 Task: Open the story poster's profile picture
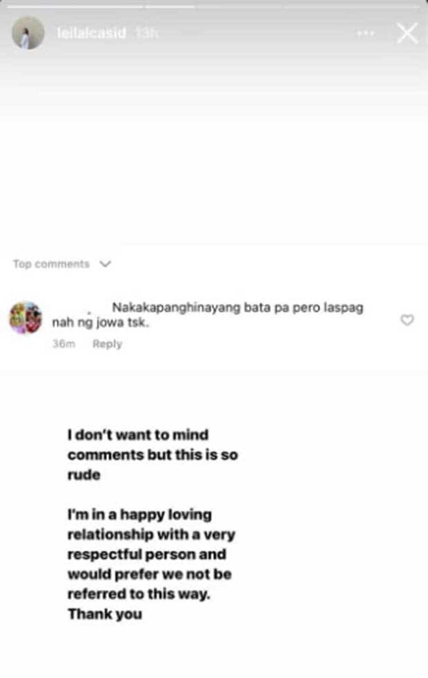coord(28,33)
